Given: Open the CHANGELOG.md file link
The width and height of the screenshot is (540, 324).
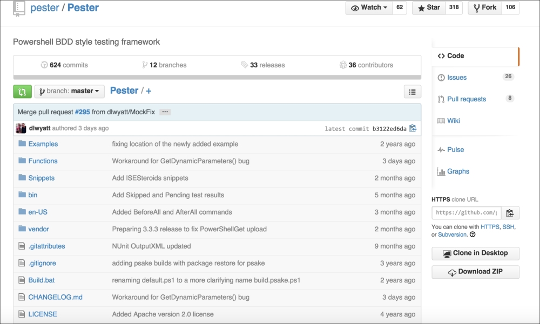Looking at the screenshot, I should pos(56,297).
